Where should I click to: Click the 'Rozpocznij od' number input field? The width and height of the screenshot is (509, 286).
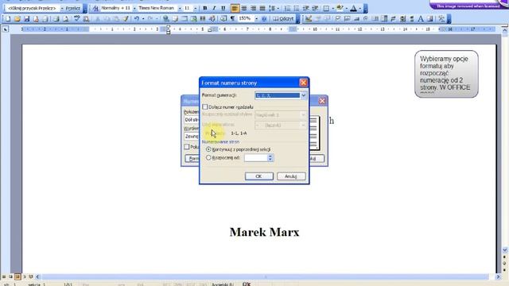[x=255, y=157]
